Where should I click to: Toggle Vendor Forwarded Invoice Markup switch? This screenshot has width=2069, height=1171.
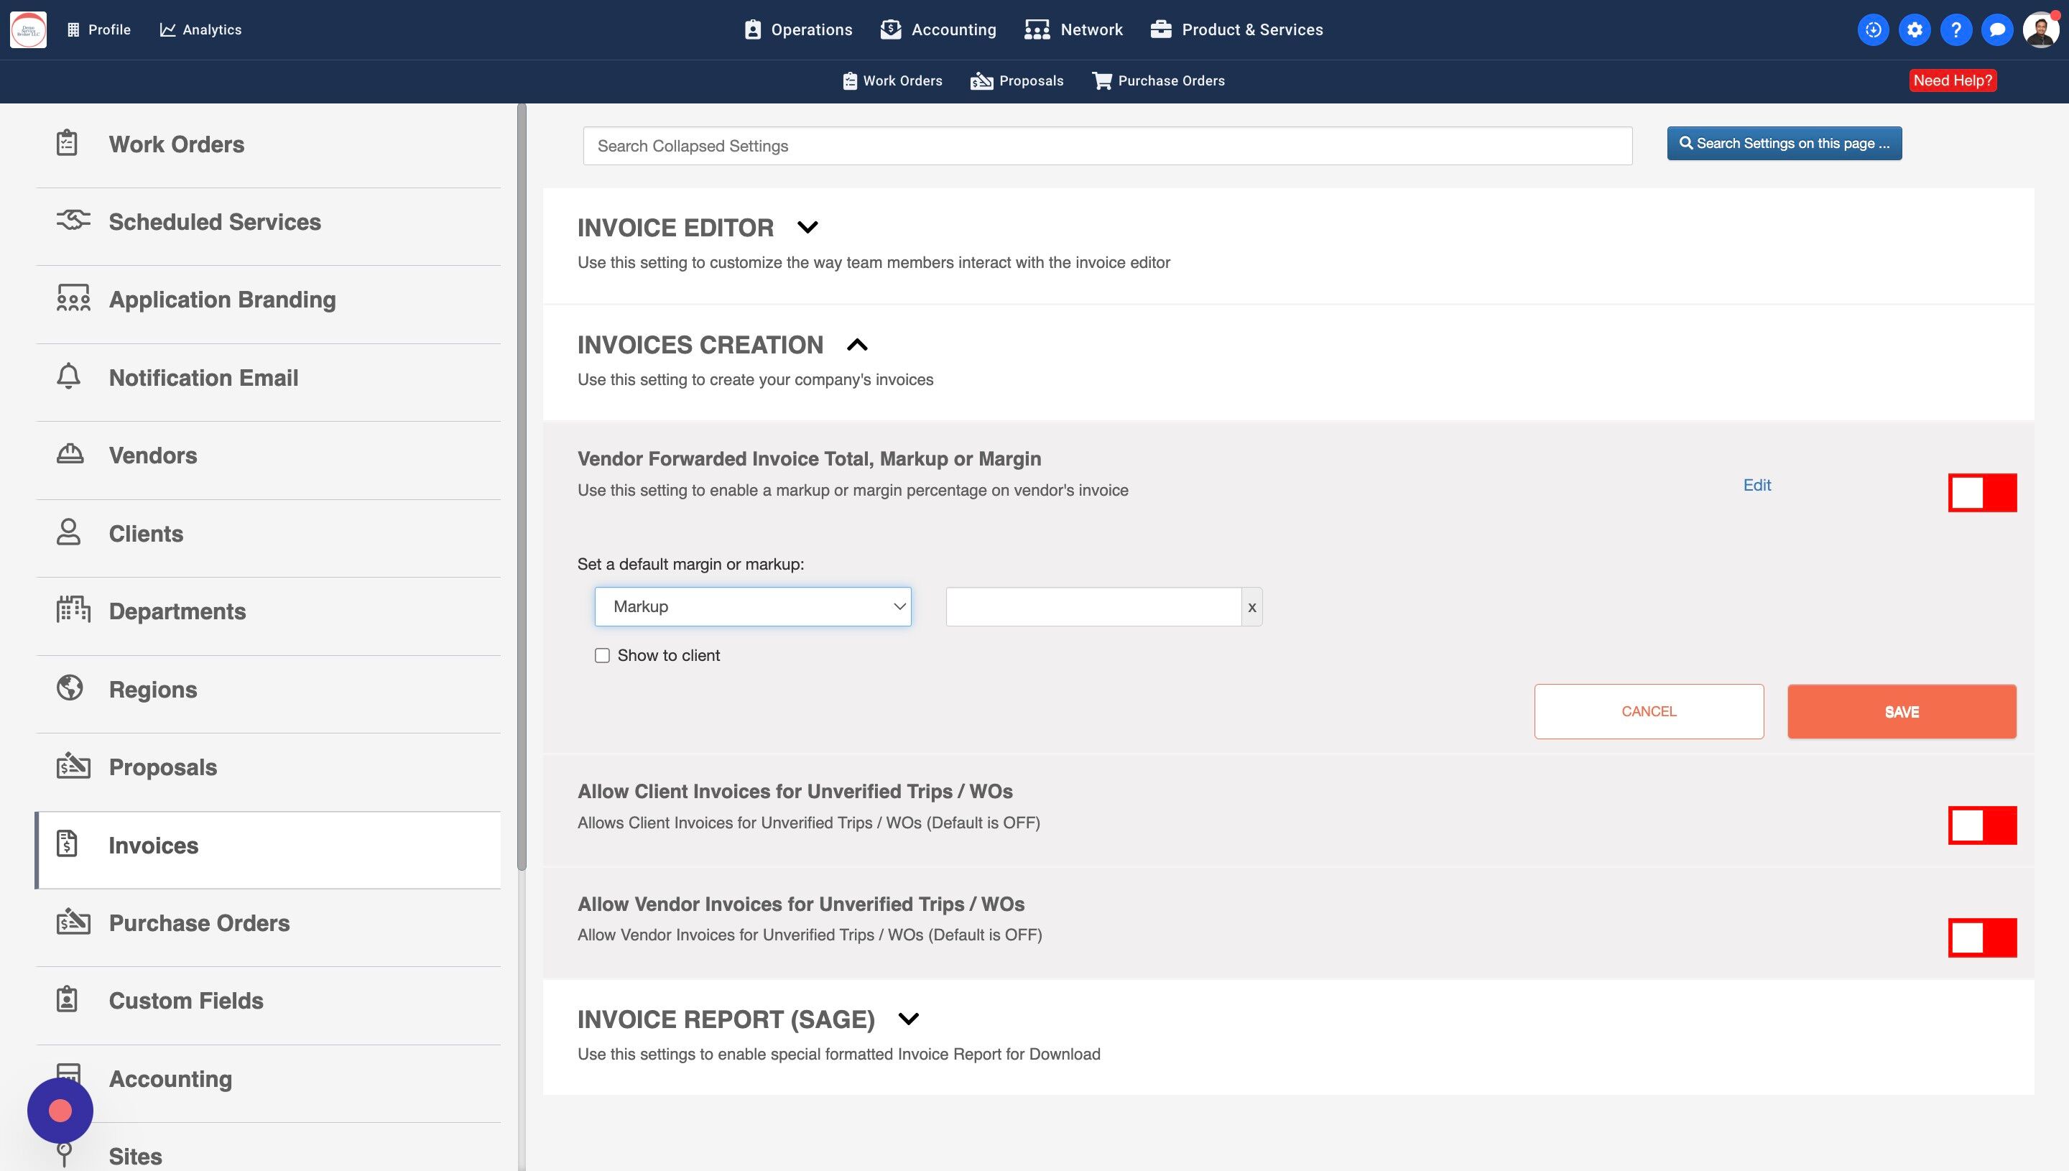[x=1981, y=492]
